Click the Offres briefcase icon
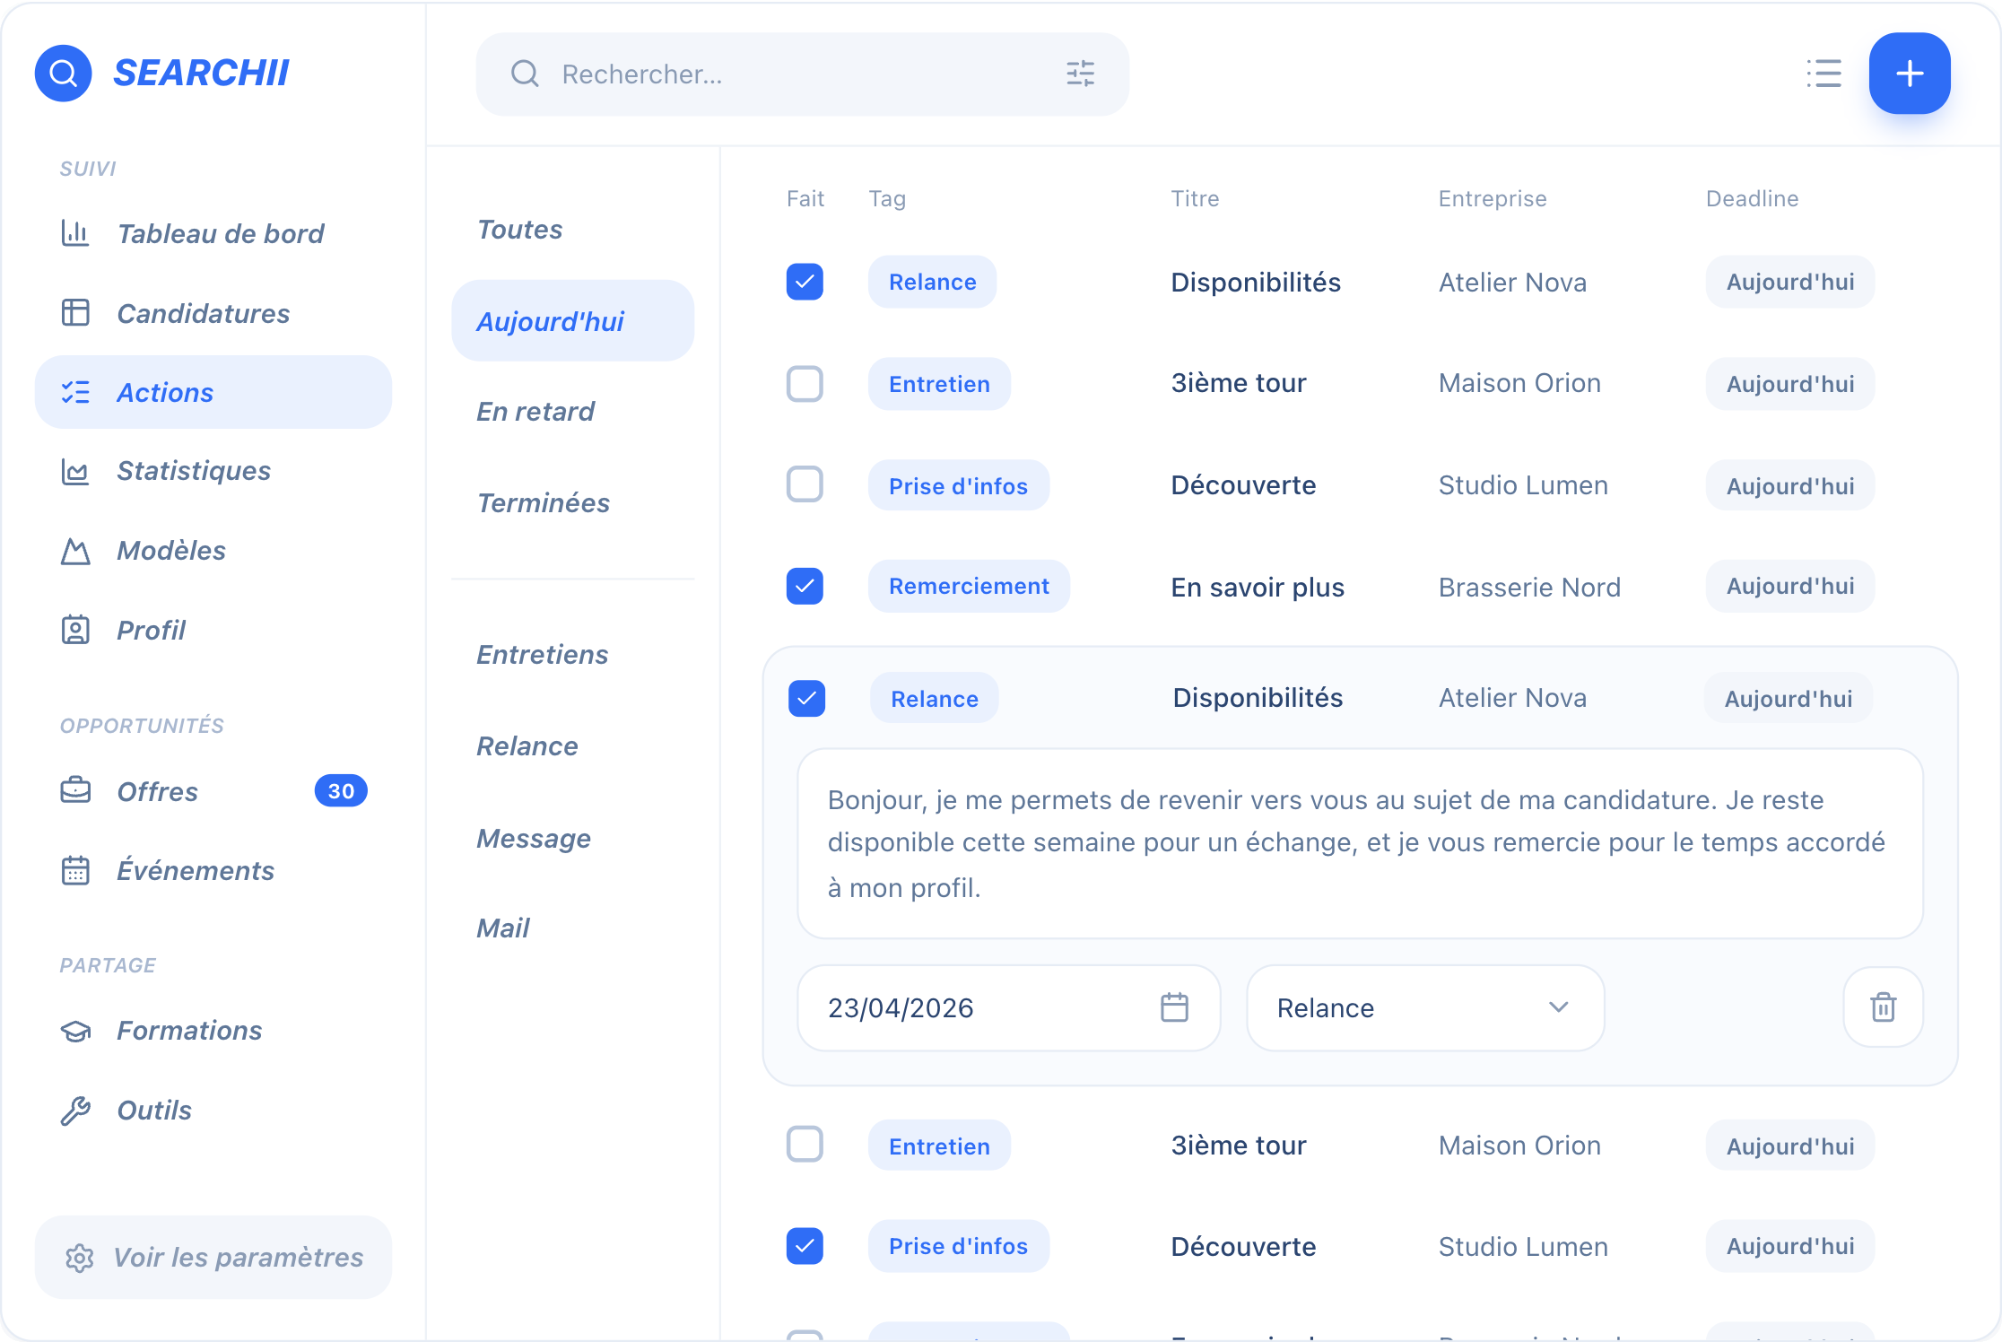The height and width of the screenshot is (1342, 2002). [x=75, y=791]
